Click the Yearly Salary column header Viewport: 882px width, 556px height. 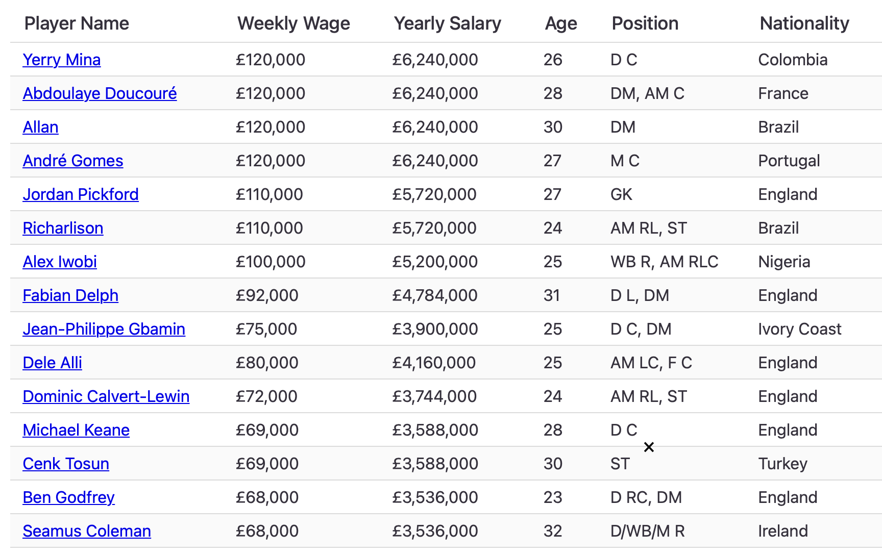pos(448,23)
